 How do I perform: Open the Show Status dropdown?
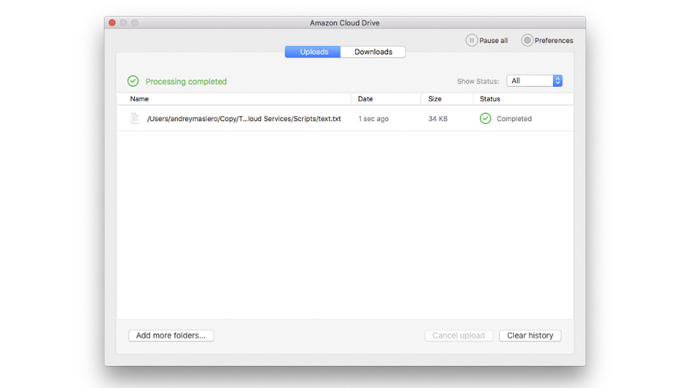[x=534, y=81]
